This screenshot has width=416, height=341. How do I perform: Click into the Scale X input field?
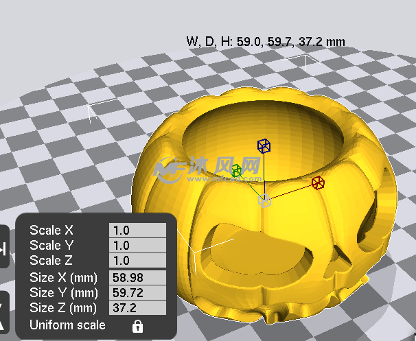[x=137, y=231]
